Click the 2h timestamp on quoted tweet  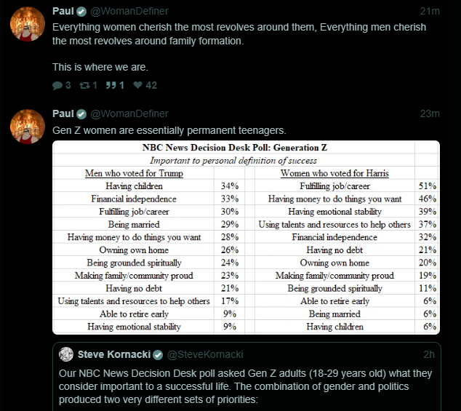coord(429,354)
